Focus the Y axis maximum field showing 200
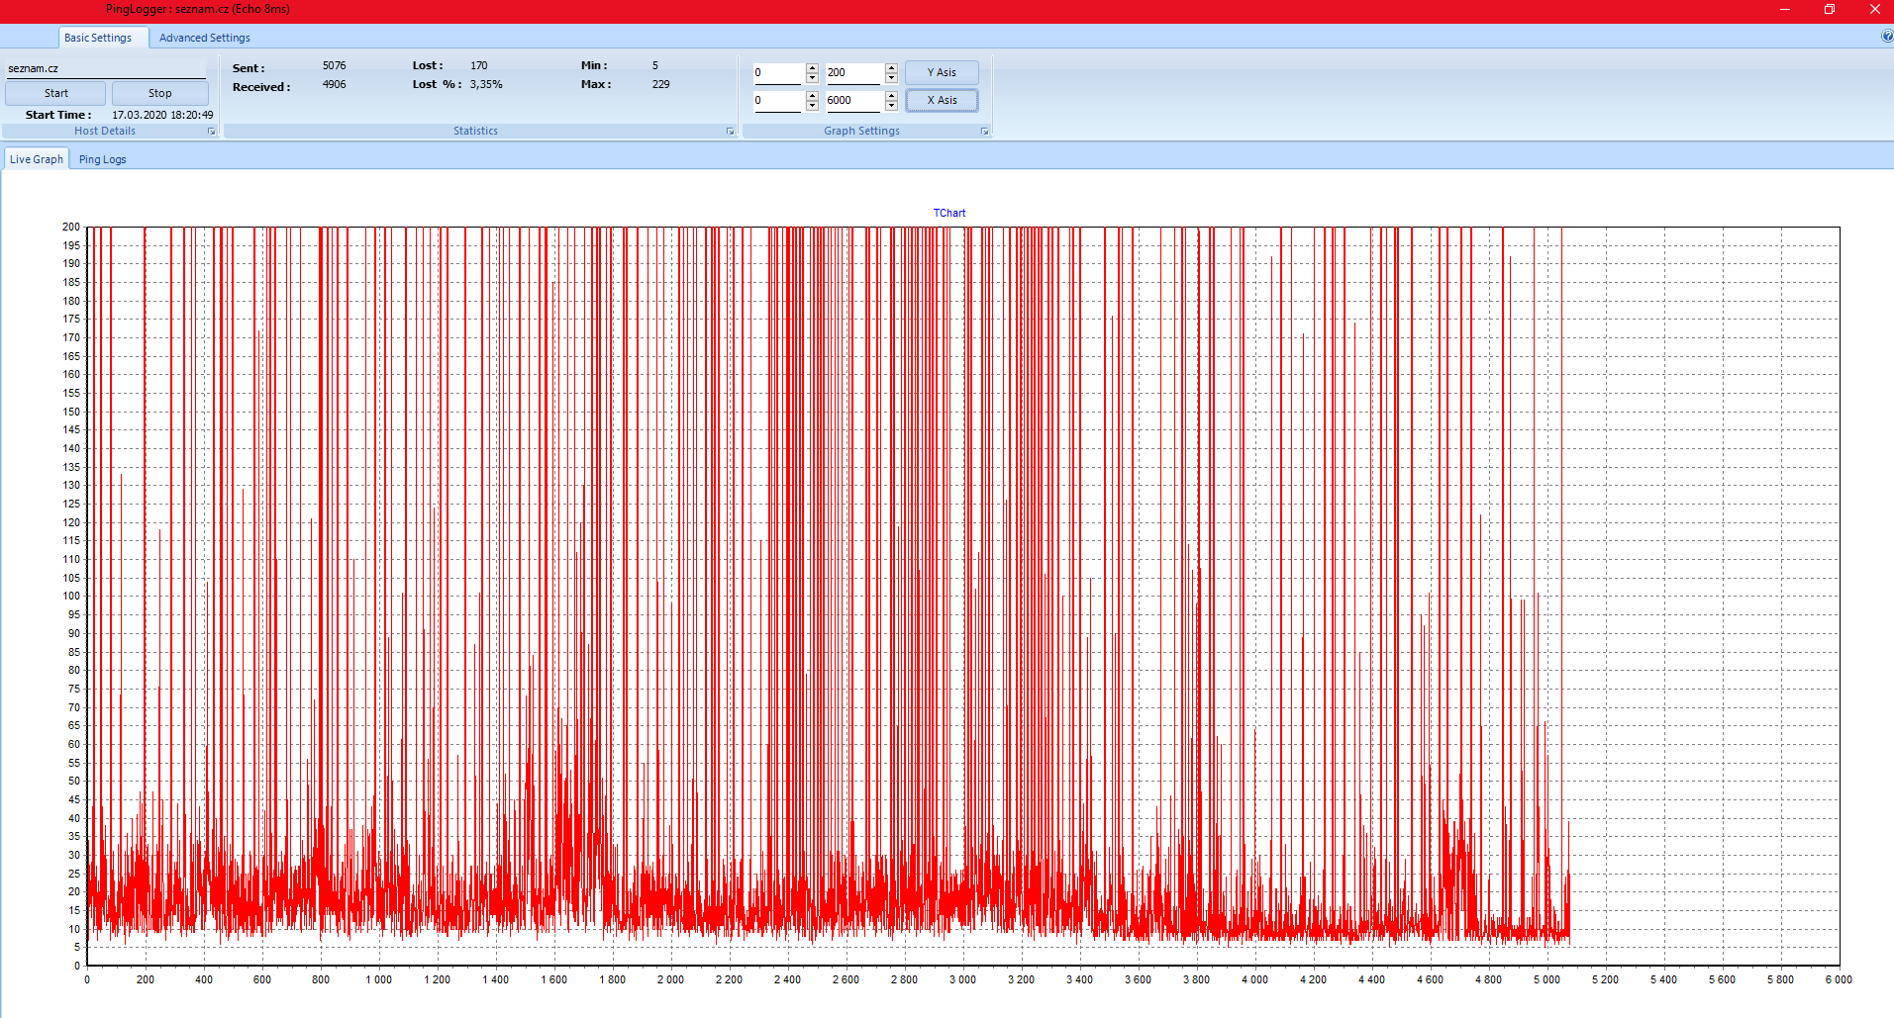Viewport: 1894px width, 1018px height. click(852, 73)
